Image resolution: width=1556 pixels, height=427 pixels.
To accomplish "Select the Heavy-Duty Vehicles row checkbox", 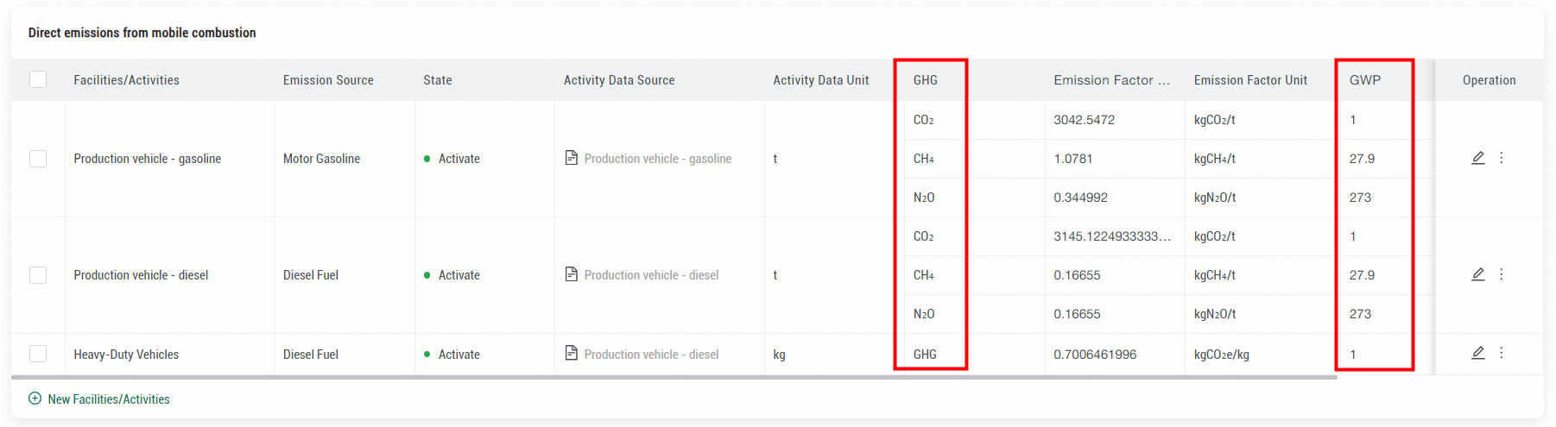I will click(x=38, y=354).
